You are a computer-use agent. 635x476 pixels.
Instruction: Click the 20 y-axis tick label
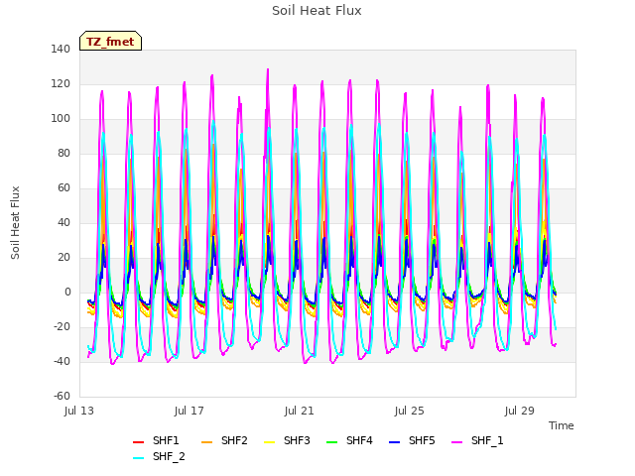pyautogui.click(x=63, y=258)
